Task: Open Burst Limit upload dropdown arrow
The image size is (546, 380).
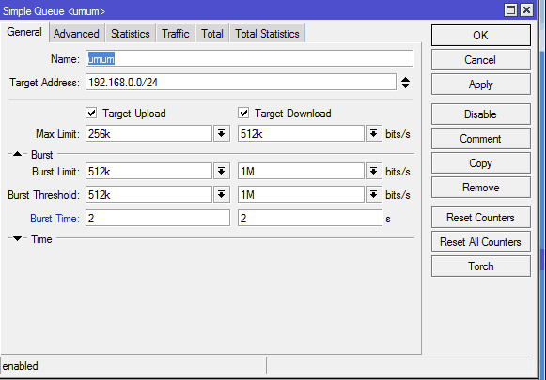Action: 222,172
